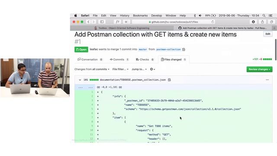Open the Help menu
The height and width of the screenshot is (156, 277).
pos(183,16)
